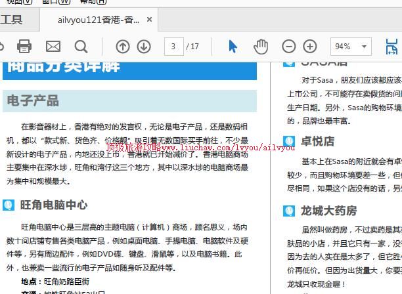Select the ailvyou121香港 document tab
402x294 pixels.
pyautogui.click(x=99, y=20)
